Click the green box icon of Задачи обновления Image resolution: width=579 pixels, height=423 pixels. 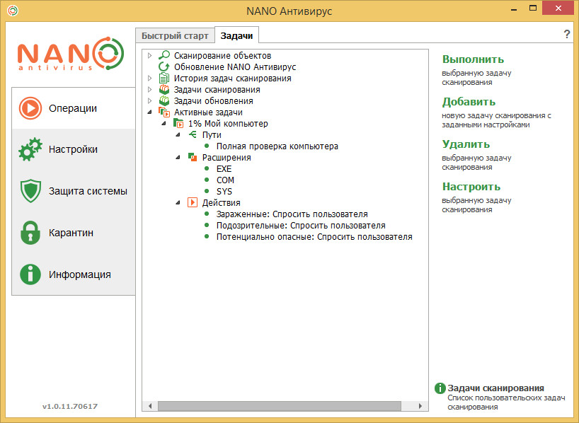click(x=164, y=100)
